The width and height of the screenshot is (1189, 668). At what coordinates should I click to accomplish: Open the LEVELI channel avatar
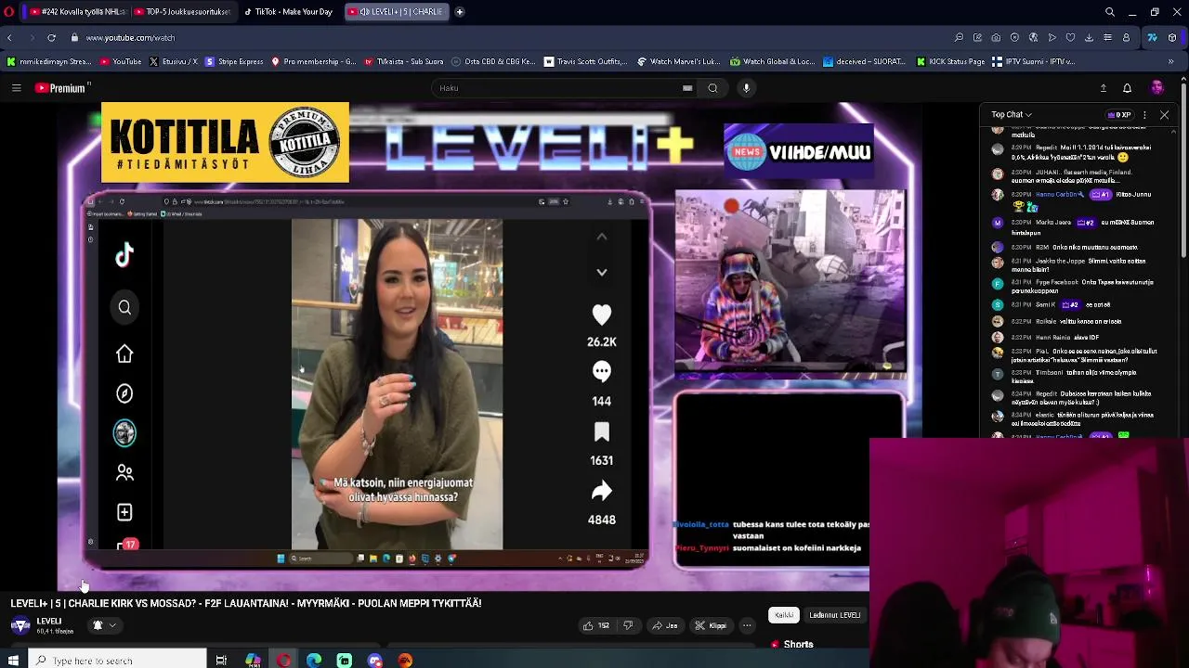click(x=20, y=625)
